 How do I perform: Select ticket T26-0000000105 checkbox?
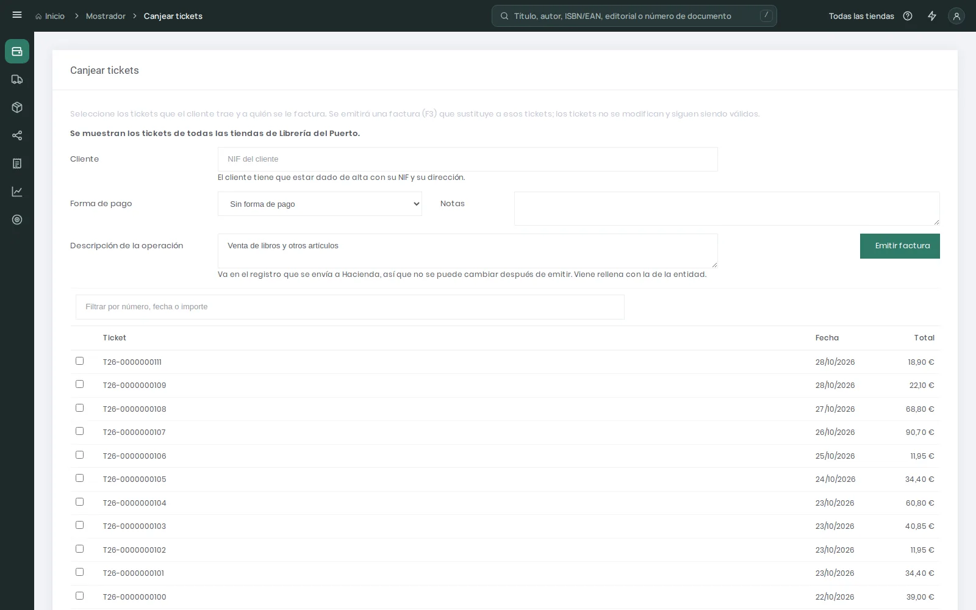coord(79,478)
